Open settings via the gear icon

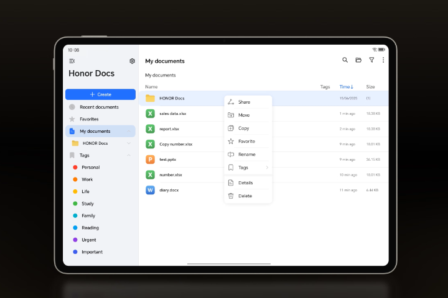pos(132,61)
